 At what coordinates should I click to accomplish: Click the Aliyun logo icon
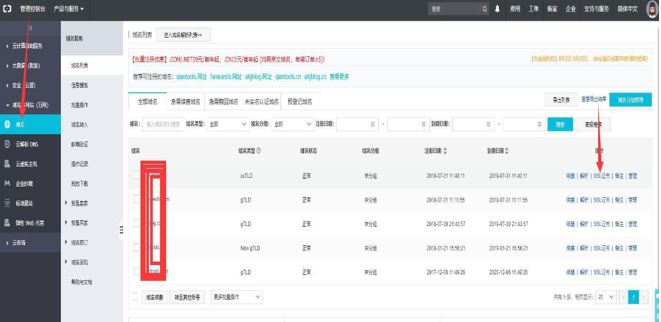pos(7,9)
